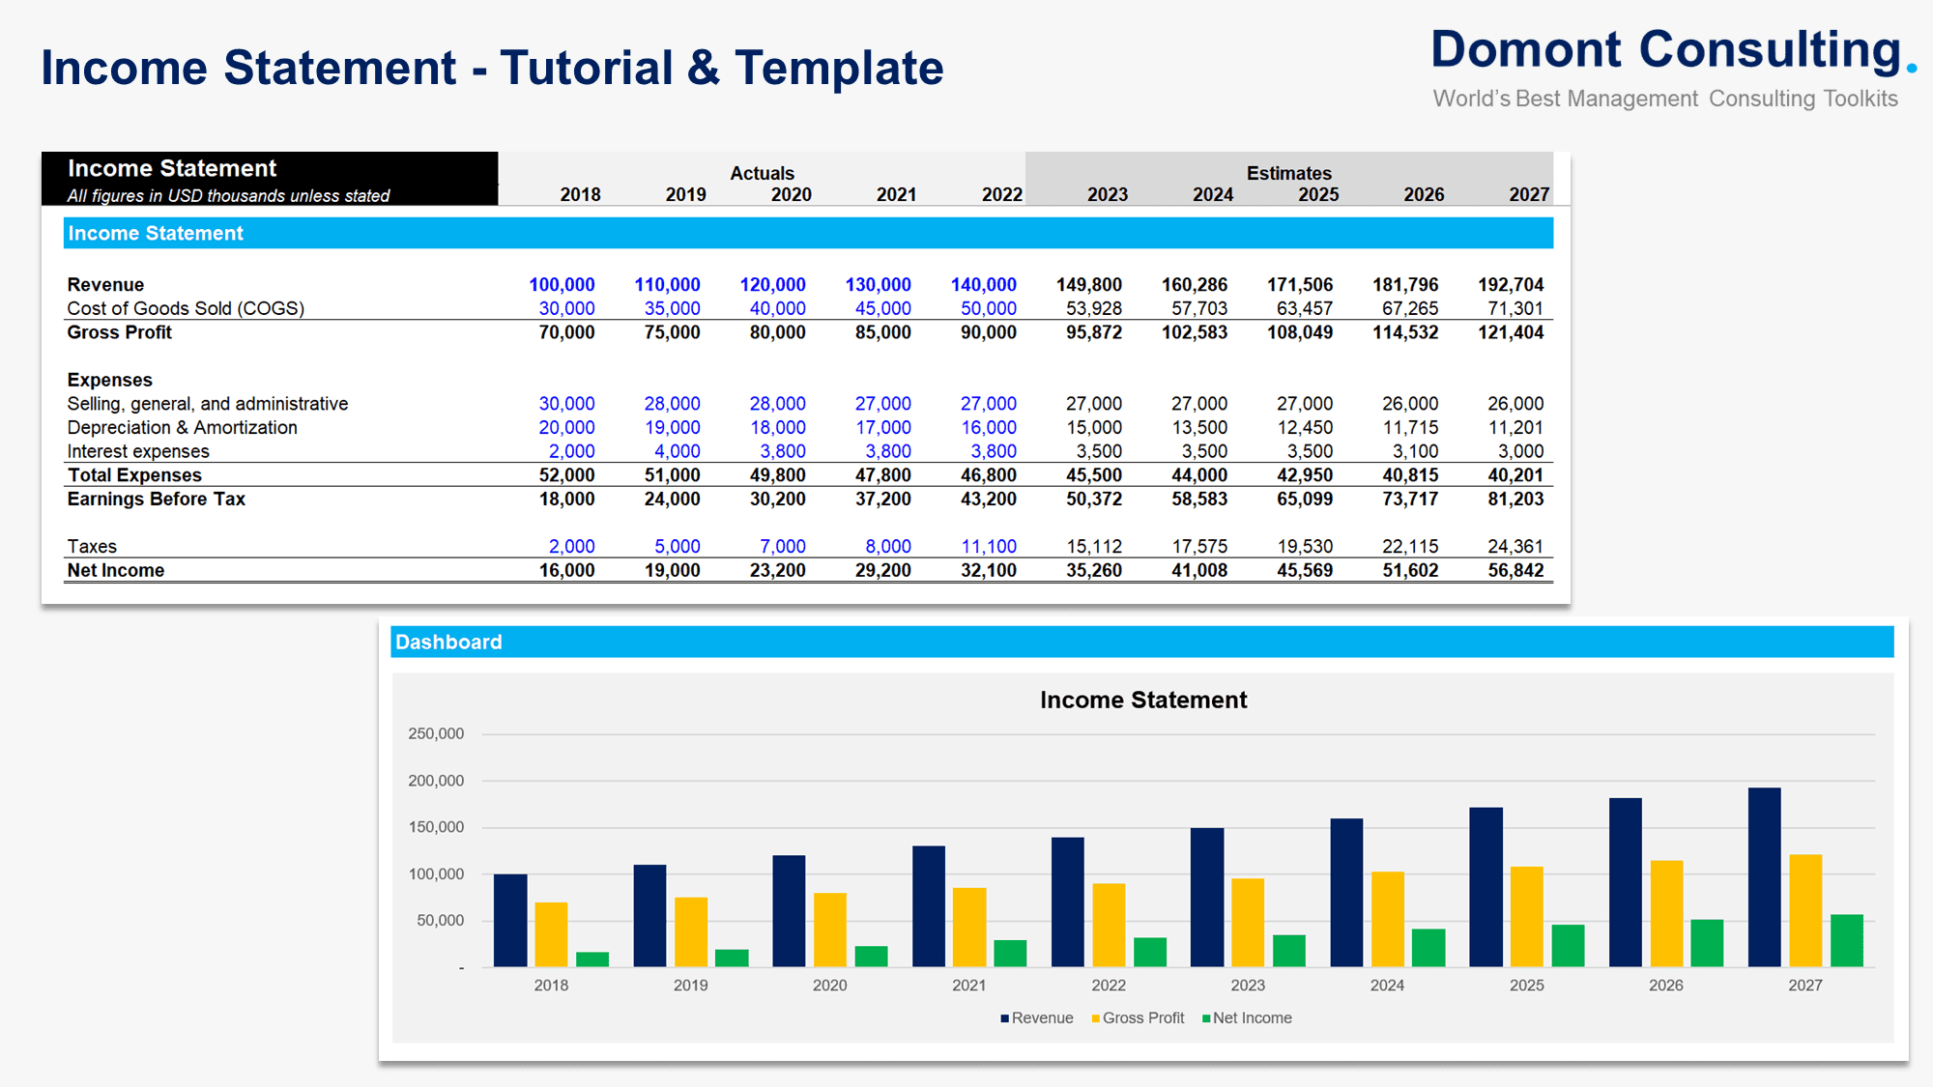Select the 2018 column header

click(579, 194)
